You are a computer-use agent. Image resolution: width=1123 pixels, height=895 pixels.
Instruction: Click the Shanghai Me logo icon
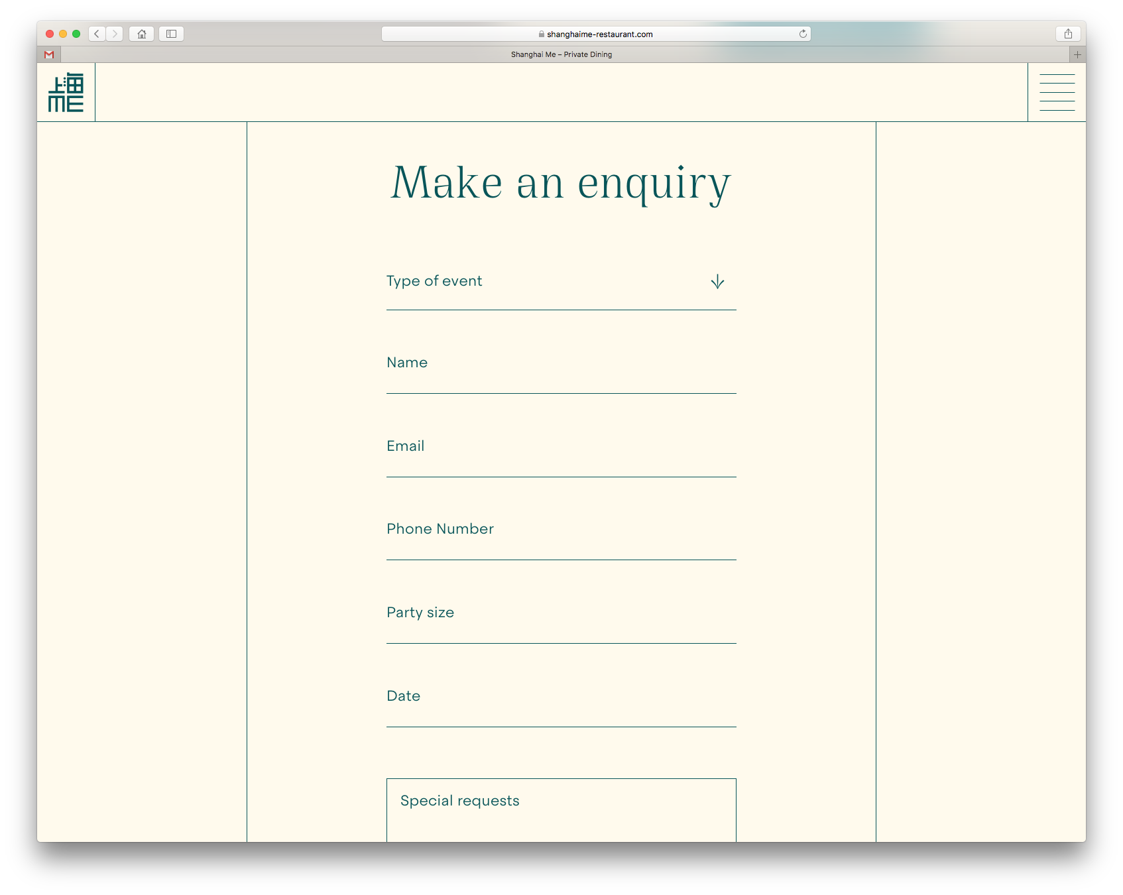coord(66,92)
